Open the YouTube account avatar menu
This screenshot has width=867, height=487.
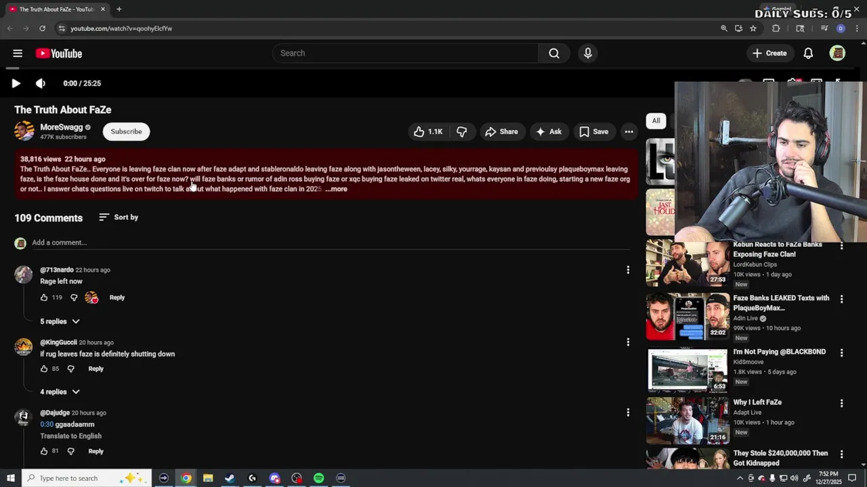pyautogui.click(x=837, y=53)
